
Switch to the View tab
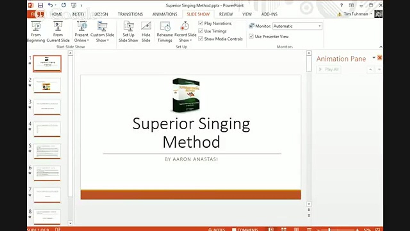click(x=247, y=14)
